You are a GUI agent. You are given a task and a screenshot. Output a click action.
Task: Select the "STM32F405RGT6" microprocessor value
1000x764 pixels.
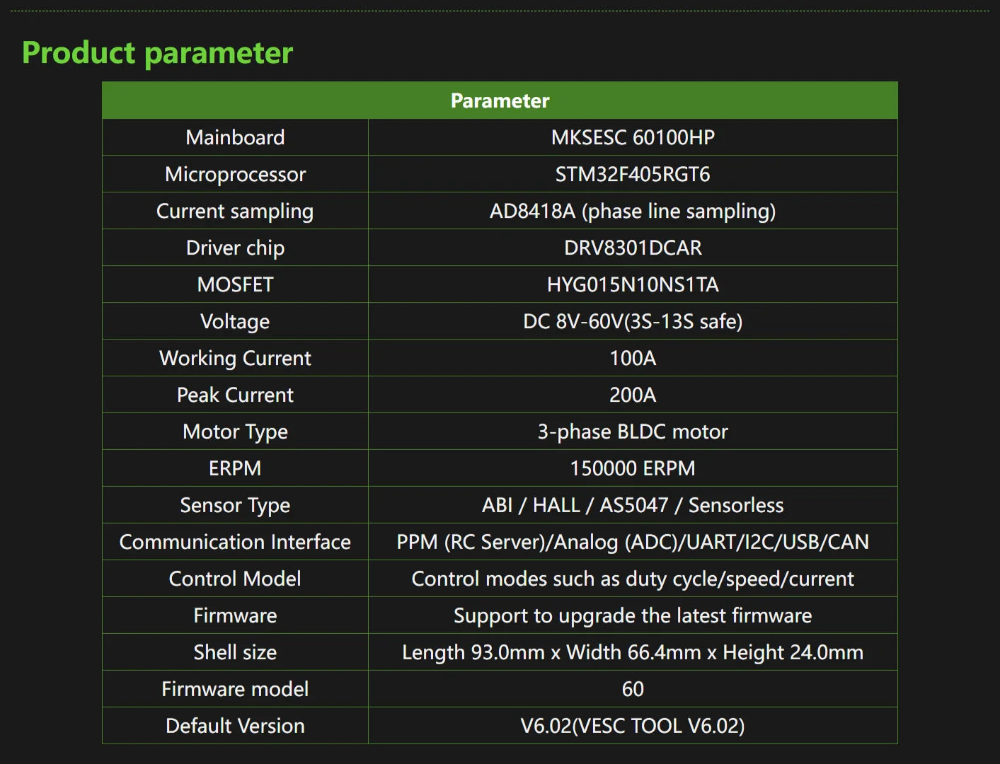tap(633, 174)
